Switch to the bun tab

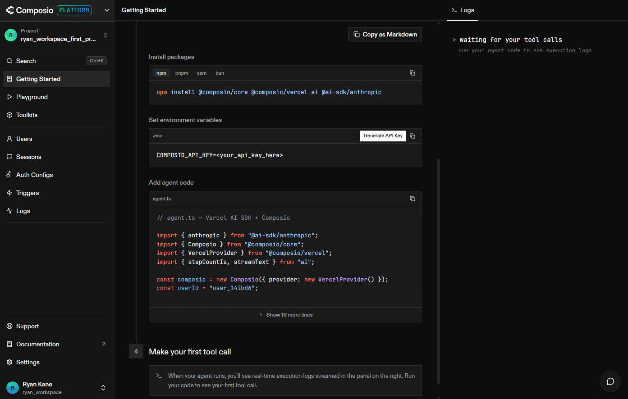click(x=220, y=73)
